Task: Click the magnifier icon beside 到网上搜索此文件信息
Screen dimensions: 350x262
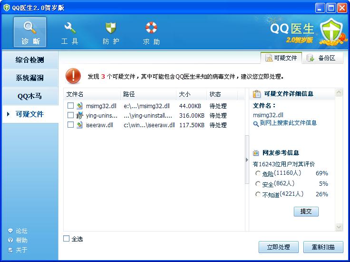Action: [x=256, y=123]
